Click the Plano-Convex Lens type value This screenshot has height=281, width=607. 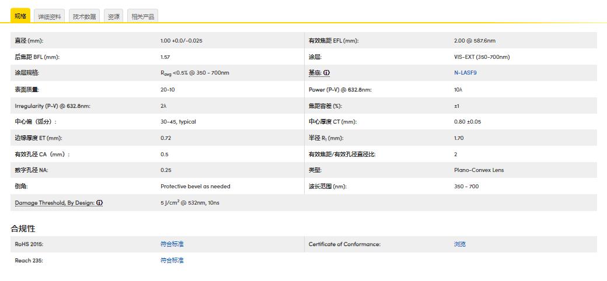tap(479, 170)
